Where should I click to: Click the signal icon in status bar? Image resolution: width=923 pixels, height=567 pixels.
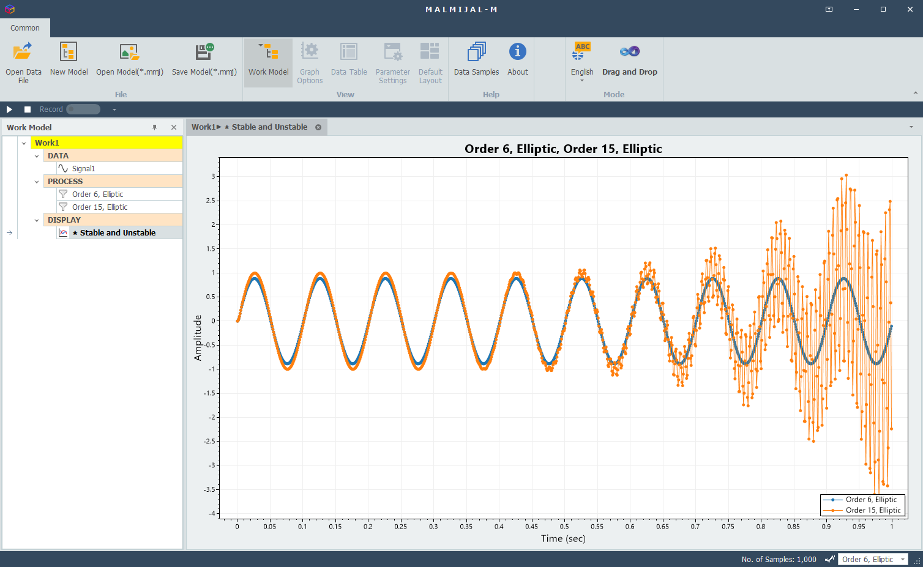pos(830,559)
